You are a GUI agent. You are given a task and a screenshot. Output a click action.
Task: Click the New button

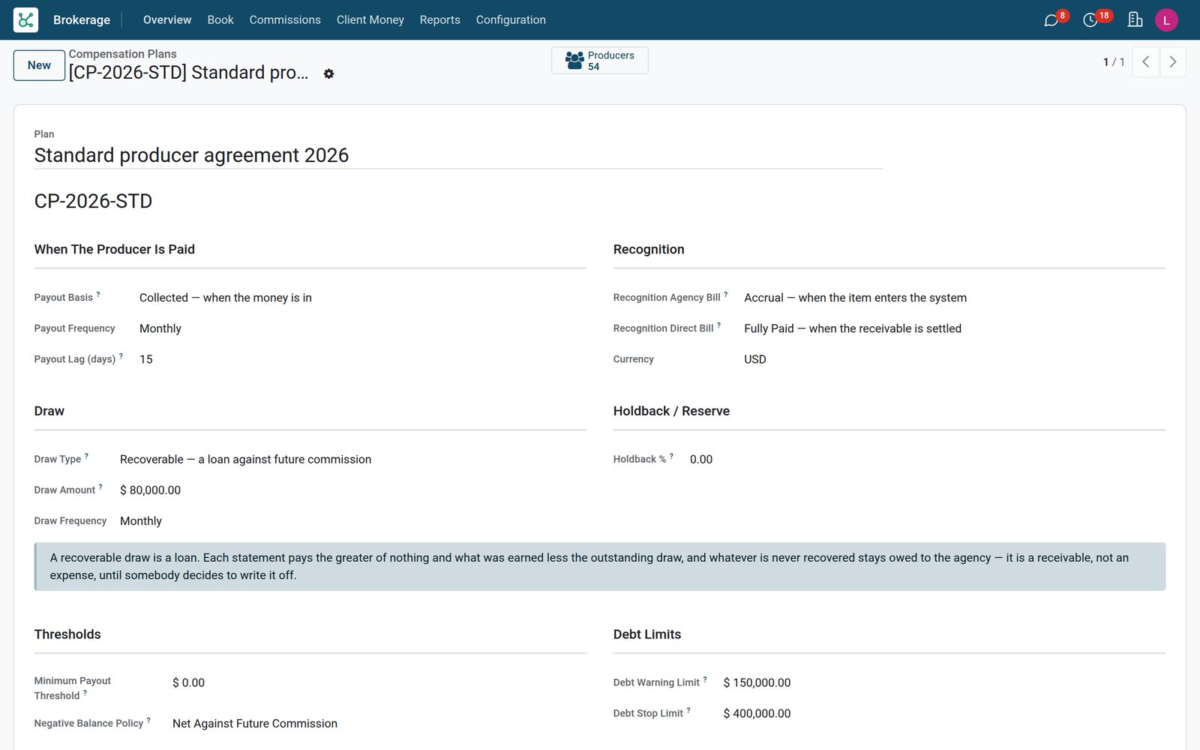(x=39, y=65)
